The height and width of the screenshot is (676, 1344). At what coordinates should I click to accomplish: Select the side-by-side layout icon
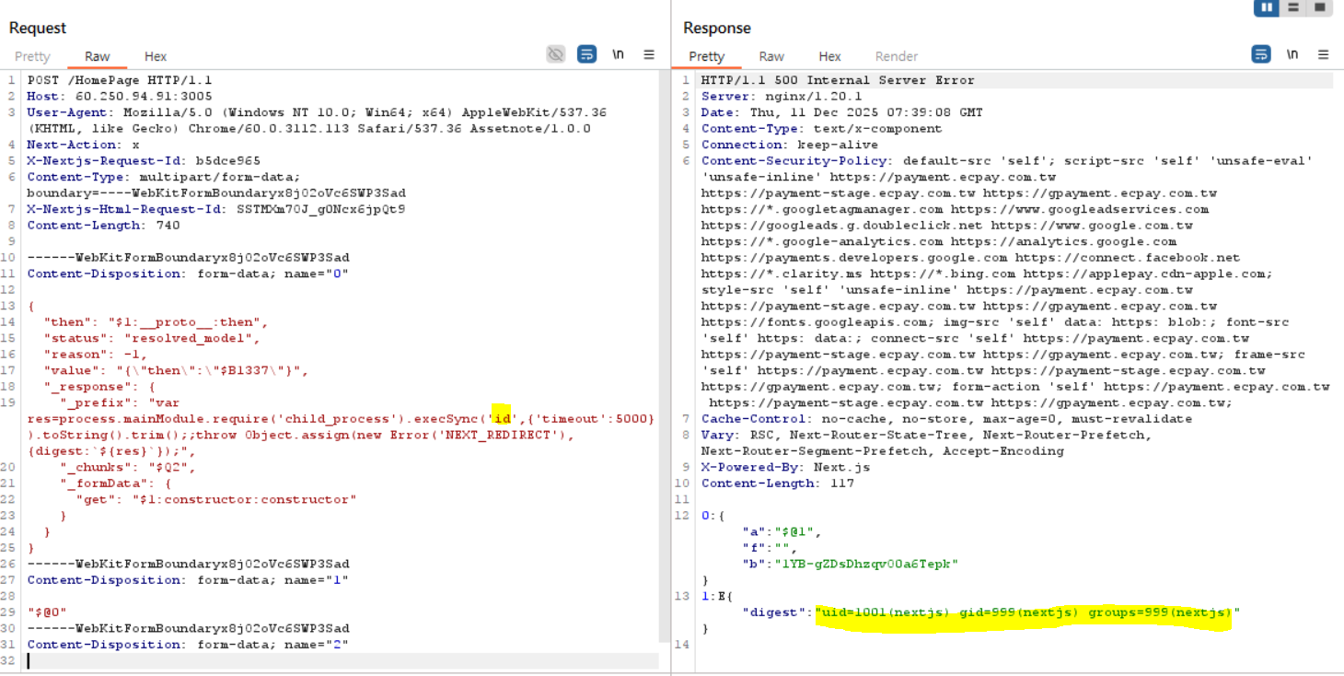click(x=1268, y=7)
